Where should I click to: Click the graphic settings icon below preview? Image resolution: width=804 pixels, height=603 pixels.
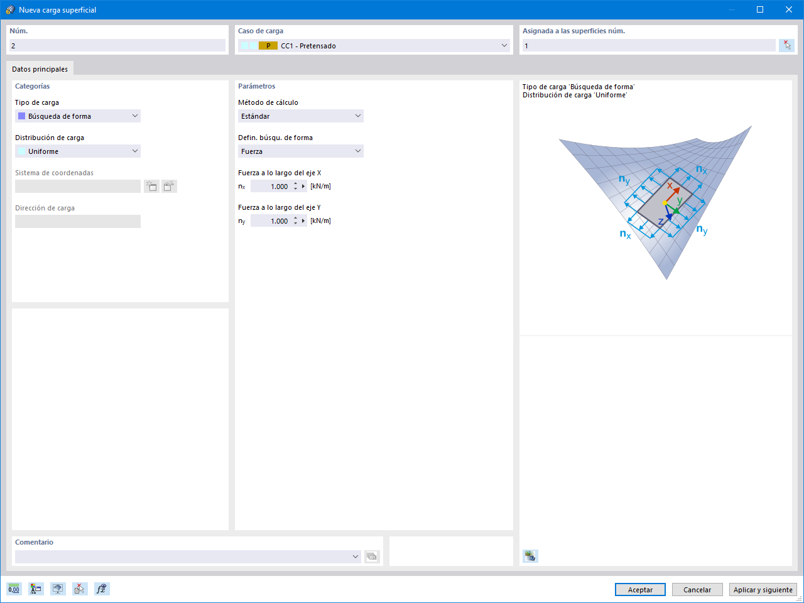pyautogui.click(x=530, y=556)
